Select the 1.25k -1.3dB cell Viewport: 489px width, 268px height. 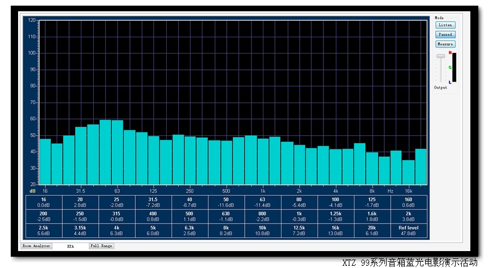[x=336, y=216]
